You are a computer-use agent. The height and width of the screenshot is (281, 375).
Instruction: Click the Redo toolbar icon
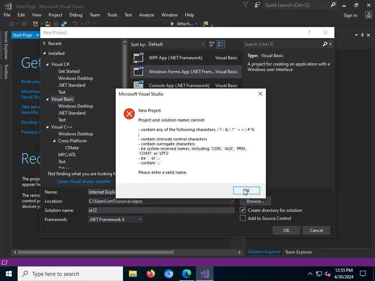tap(88, 24)
